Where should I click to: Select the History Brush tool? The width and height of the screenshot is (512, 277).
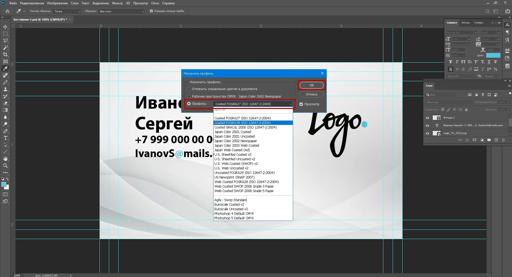click(x=5, y=96)
